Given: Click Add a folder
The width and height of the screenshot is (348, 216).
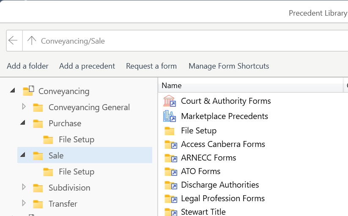Looking at the screenshot, I should 27,66.
